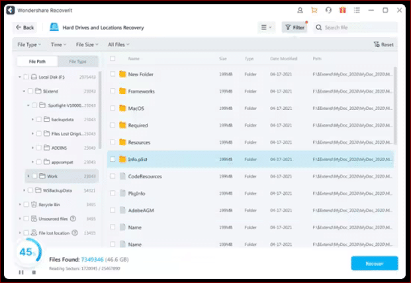Image resolution: width=411 pixels, height=283 pixels.
Task: Click the File lost location help icon
Action: tap(75, 233)
